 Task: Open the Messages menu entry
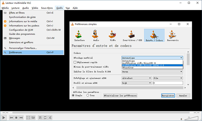tap(33, 38)
